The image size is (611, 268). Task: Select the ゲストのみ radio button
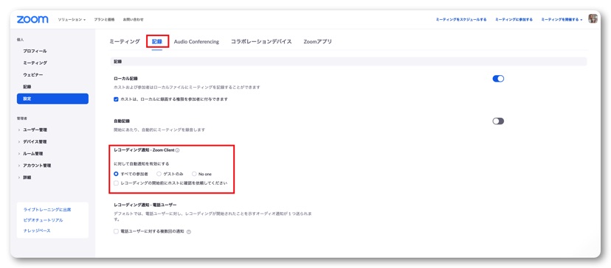(159, 174)
